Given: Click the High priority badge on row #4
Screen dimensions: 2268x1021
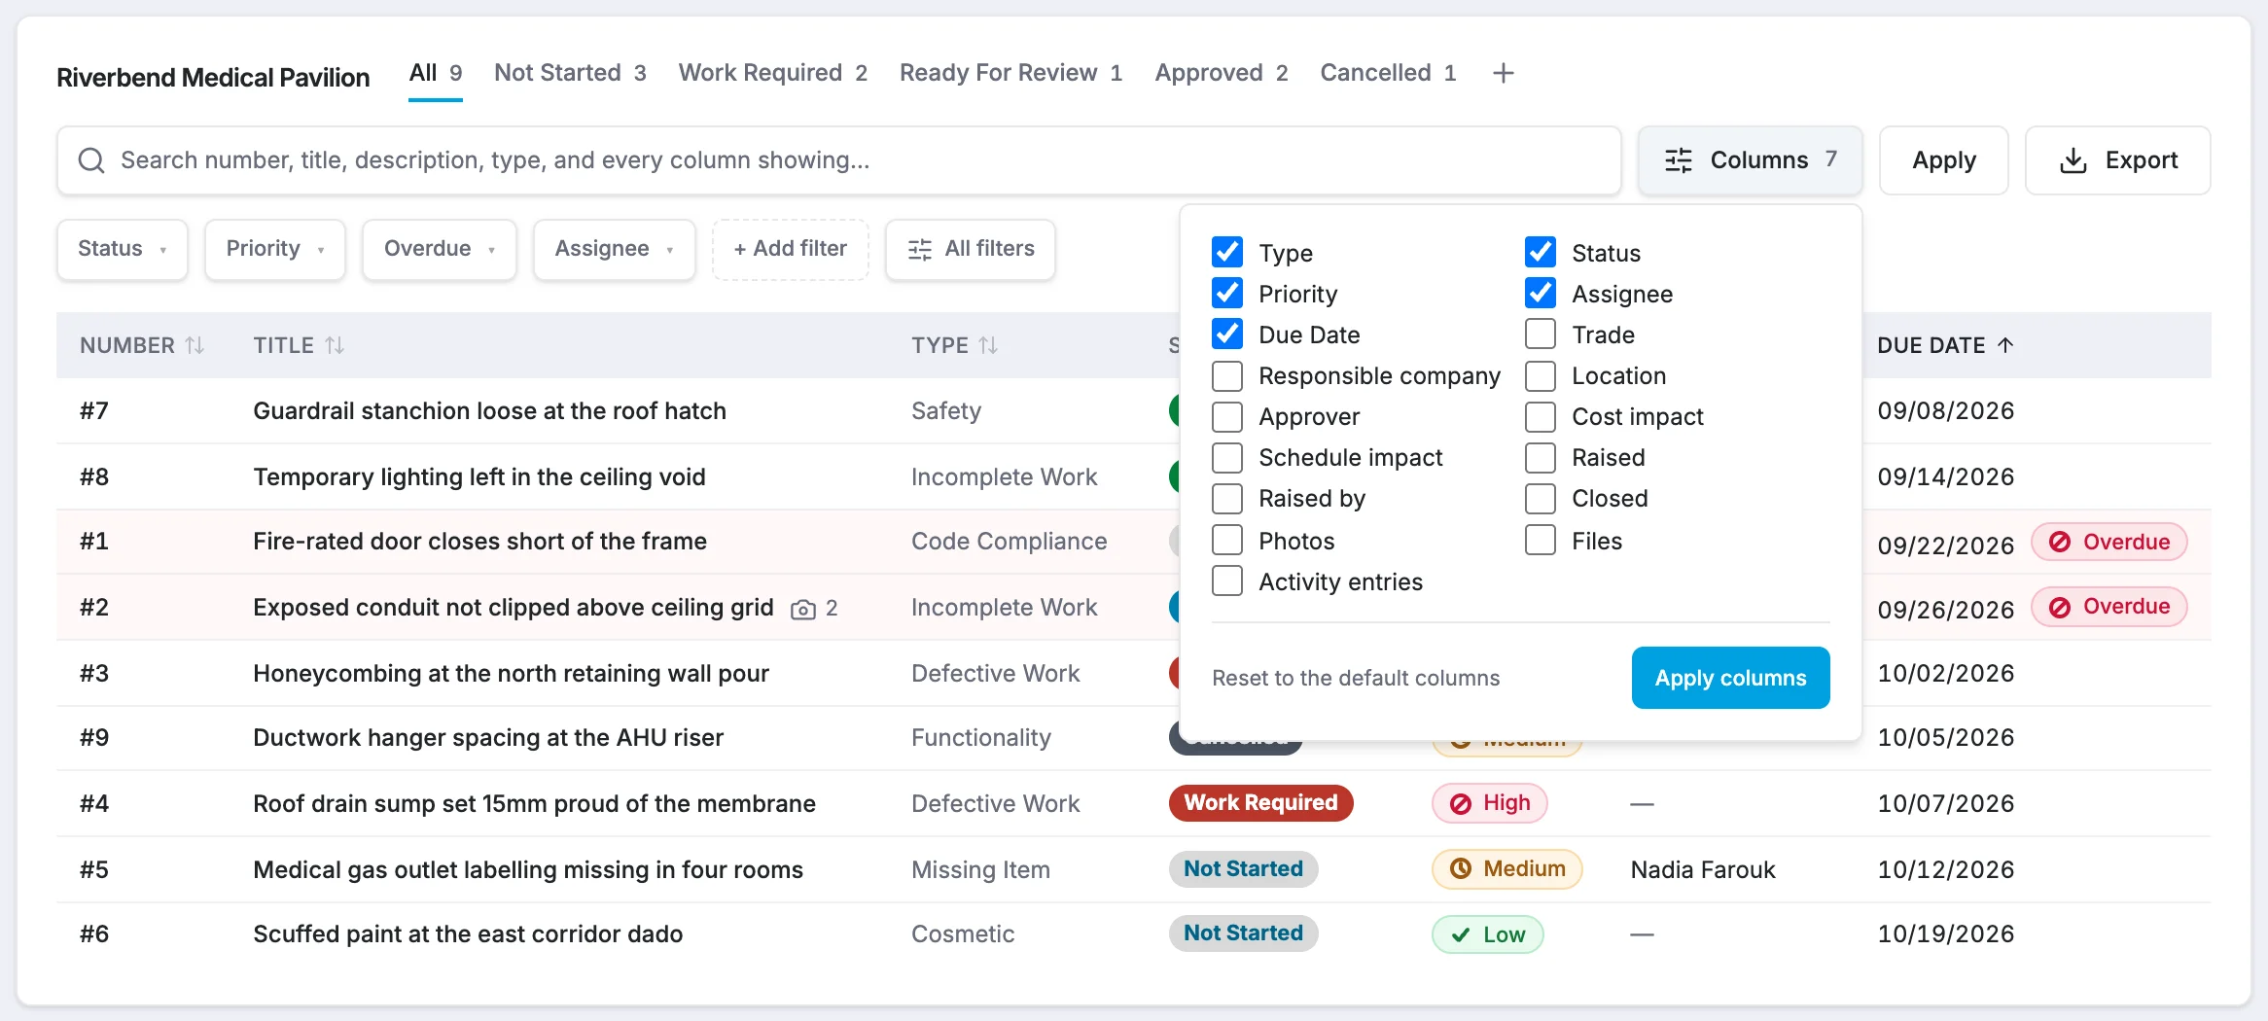Looking at the screenshot, I should pyautogui.click(x=1489, y=803).
